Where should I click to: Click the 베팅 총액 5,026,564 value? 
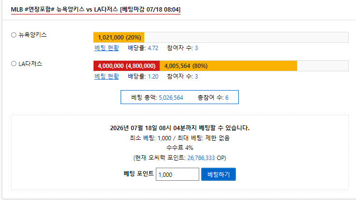[x=171, y=98]
